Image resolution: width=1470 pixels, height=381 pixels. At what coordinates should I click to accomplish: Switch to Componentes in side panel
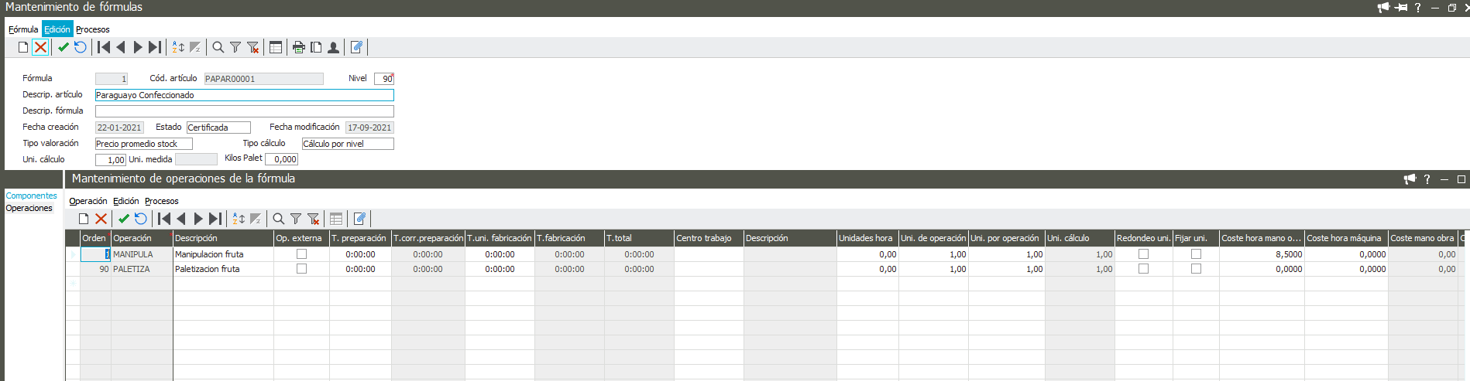[x=32, y=196]
